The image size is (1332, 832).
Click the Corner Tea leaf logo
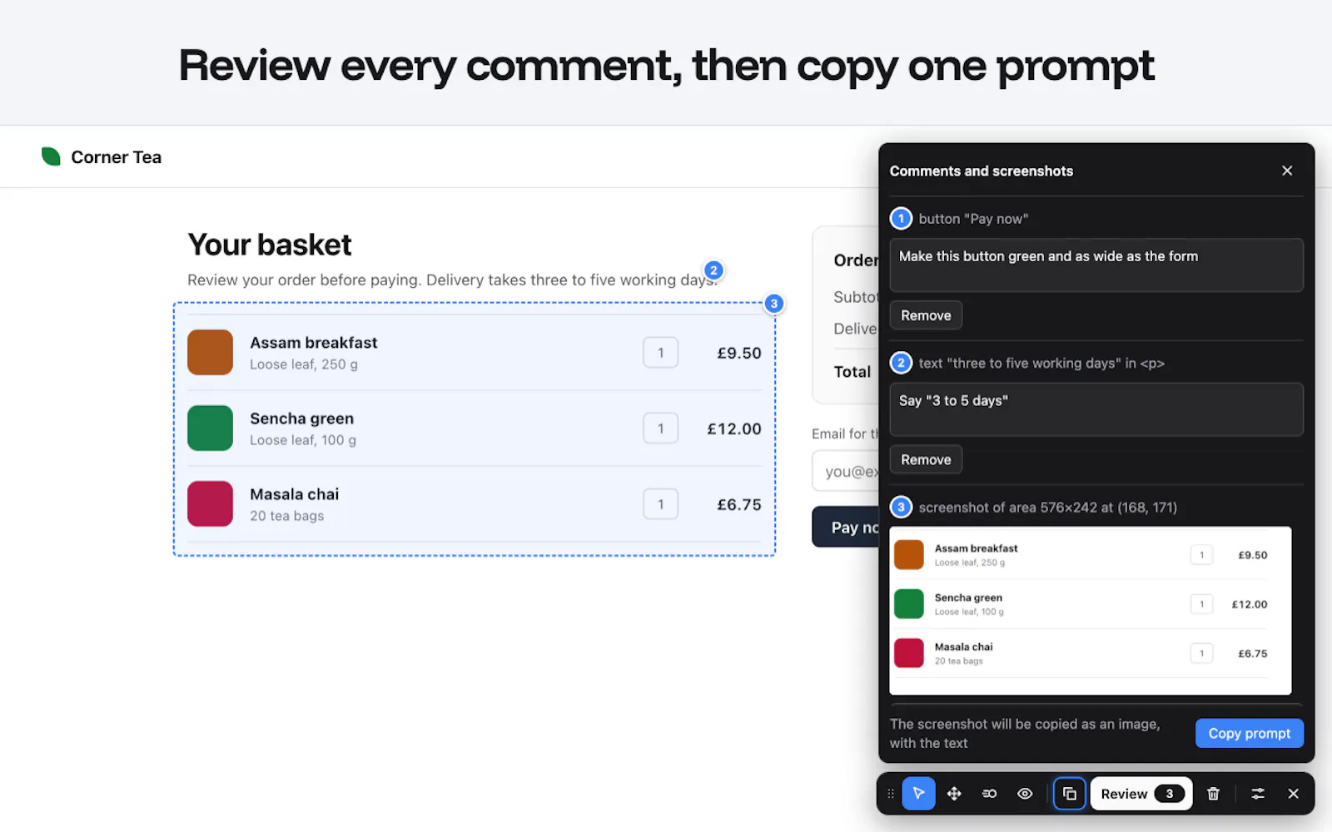pos(51,156)
